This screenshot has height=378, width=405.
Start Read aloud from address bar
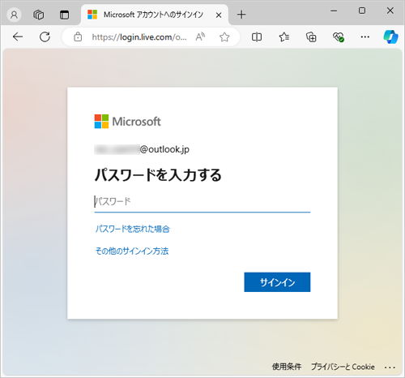click(x=200, y=37)
